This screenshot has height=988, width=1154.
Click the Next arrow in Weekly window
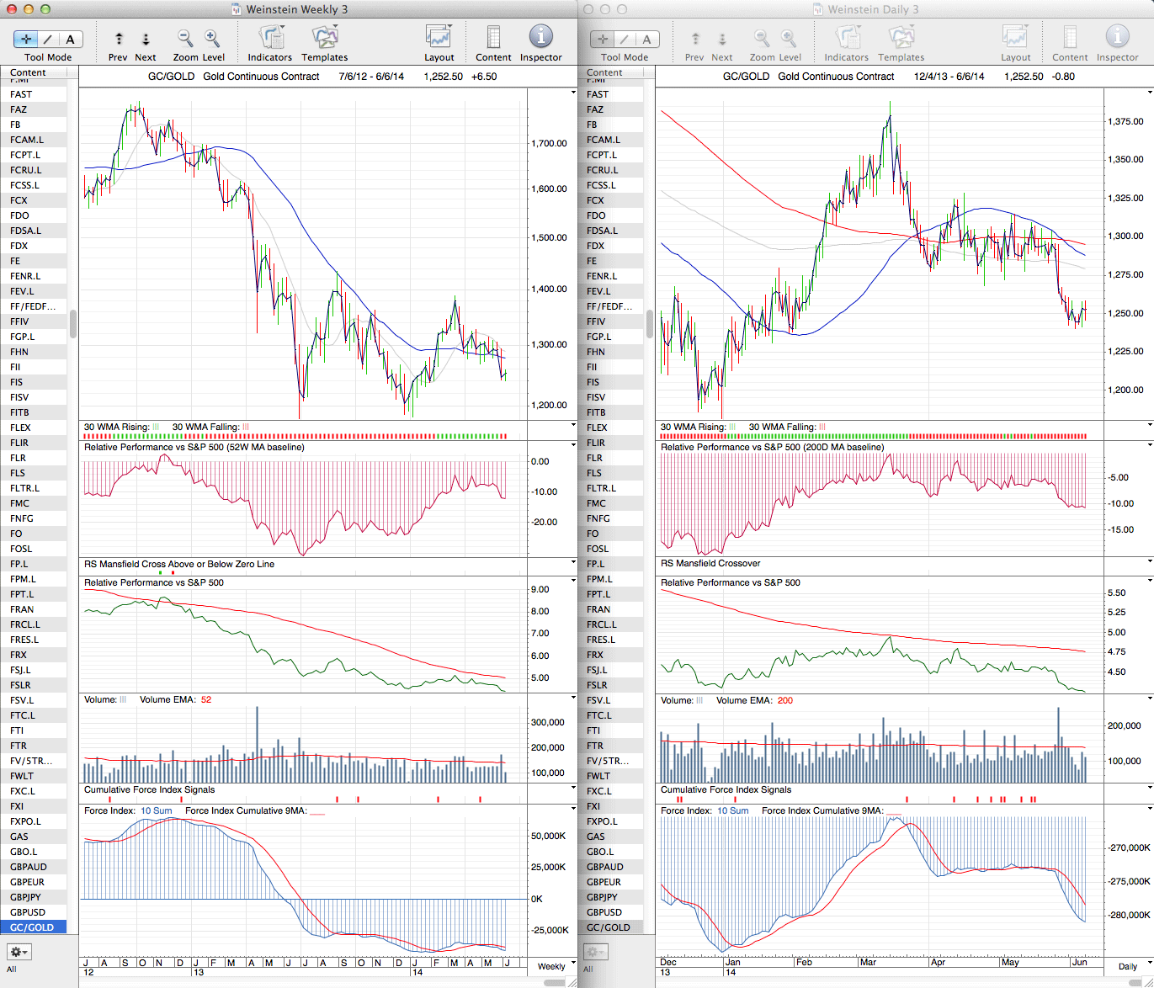click(146, 39)
